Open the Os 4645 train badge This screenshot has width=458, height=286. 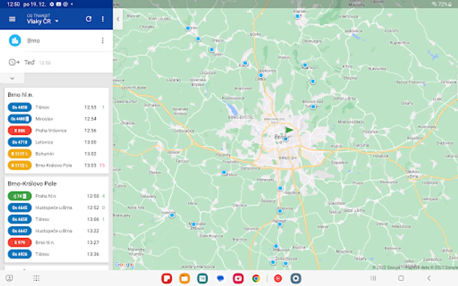coord(20,208)
